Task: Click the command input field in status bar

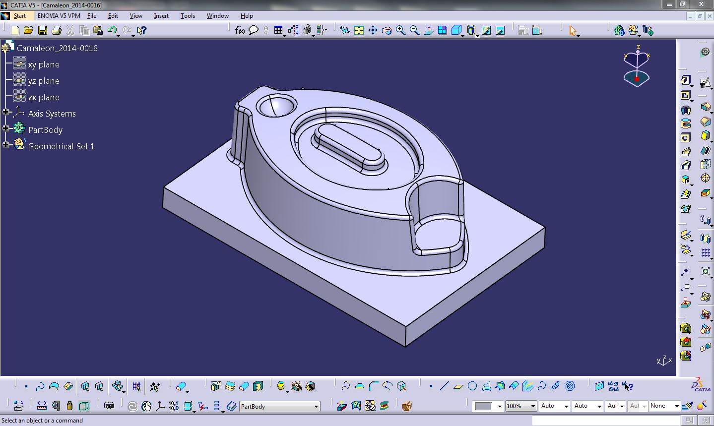Action: [606, 421]
